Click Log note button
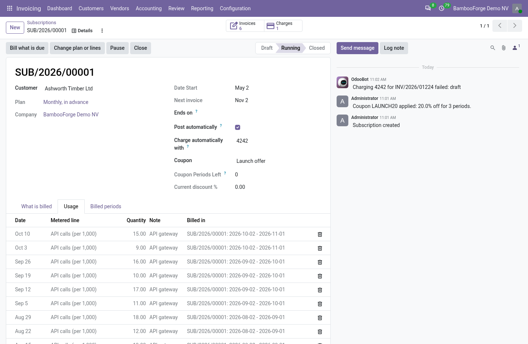Image resolution: width=528 pixels, height=344 pixels. [x=394, y=48]
